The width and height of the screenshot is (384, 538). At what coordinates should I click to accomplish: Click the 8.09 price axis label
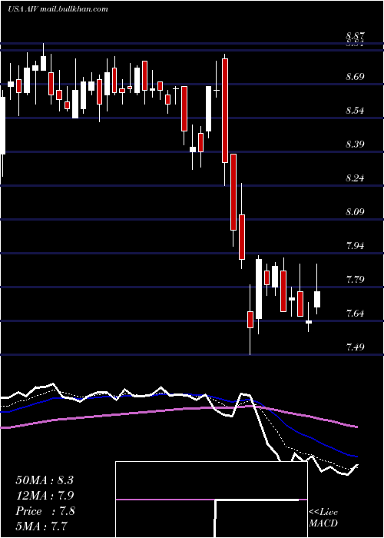click(x=355, y=211)
